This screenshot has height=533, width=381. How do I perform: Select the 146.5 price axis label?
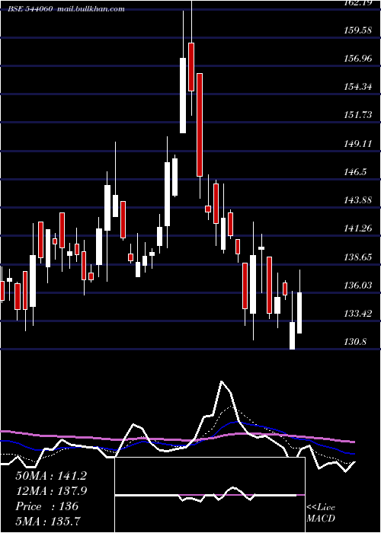(356, 172)
